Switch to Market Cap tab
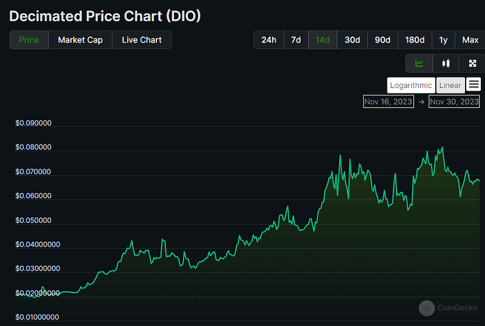 pos(80,40)
